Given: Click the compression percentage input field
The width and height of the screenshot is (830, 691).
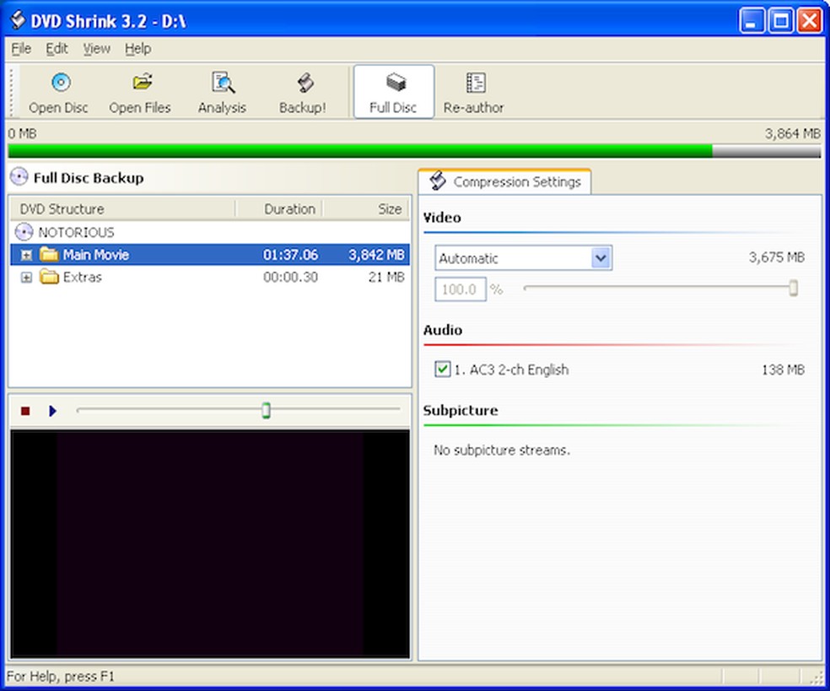Looking at the screenshot, I should pyautogui.click(x=461, y=289).
